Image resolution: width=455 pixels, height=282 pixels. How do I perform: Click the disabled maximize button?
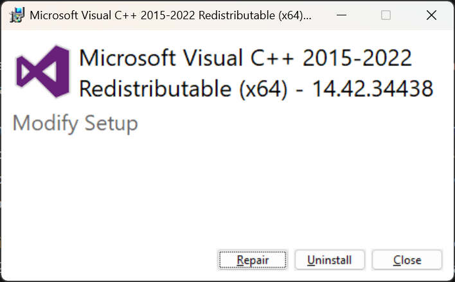click(x=386, y=15)
